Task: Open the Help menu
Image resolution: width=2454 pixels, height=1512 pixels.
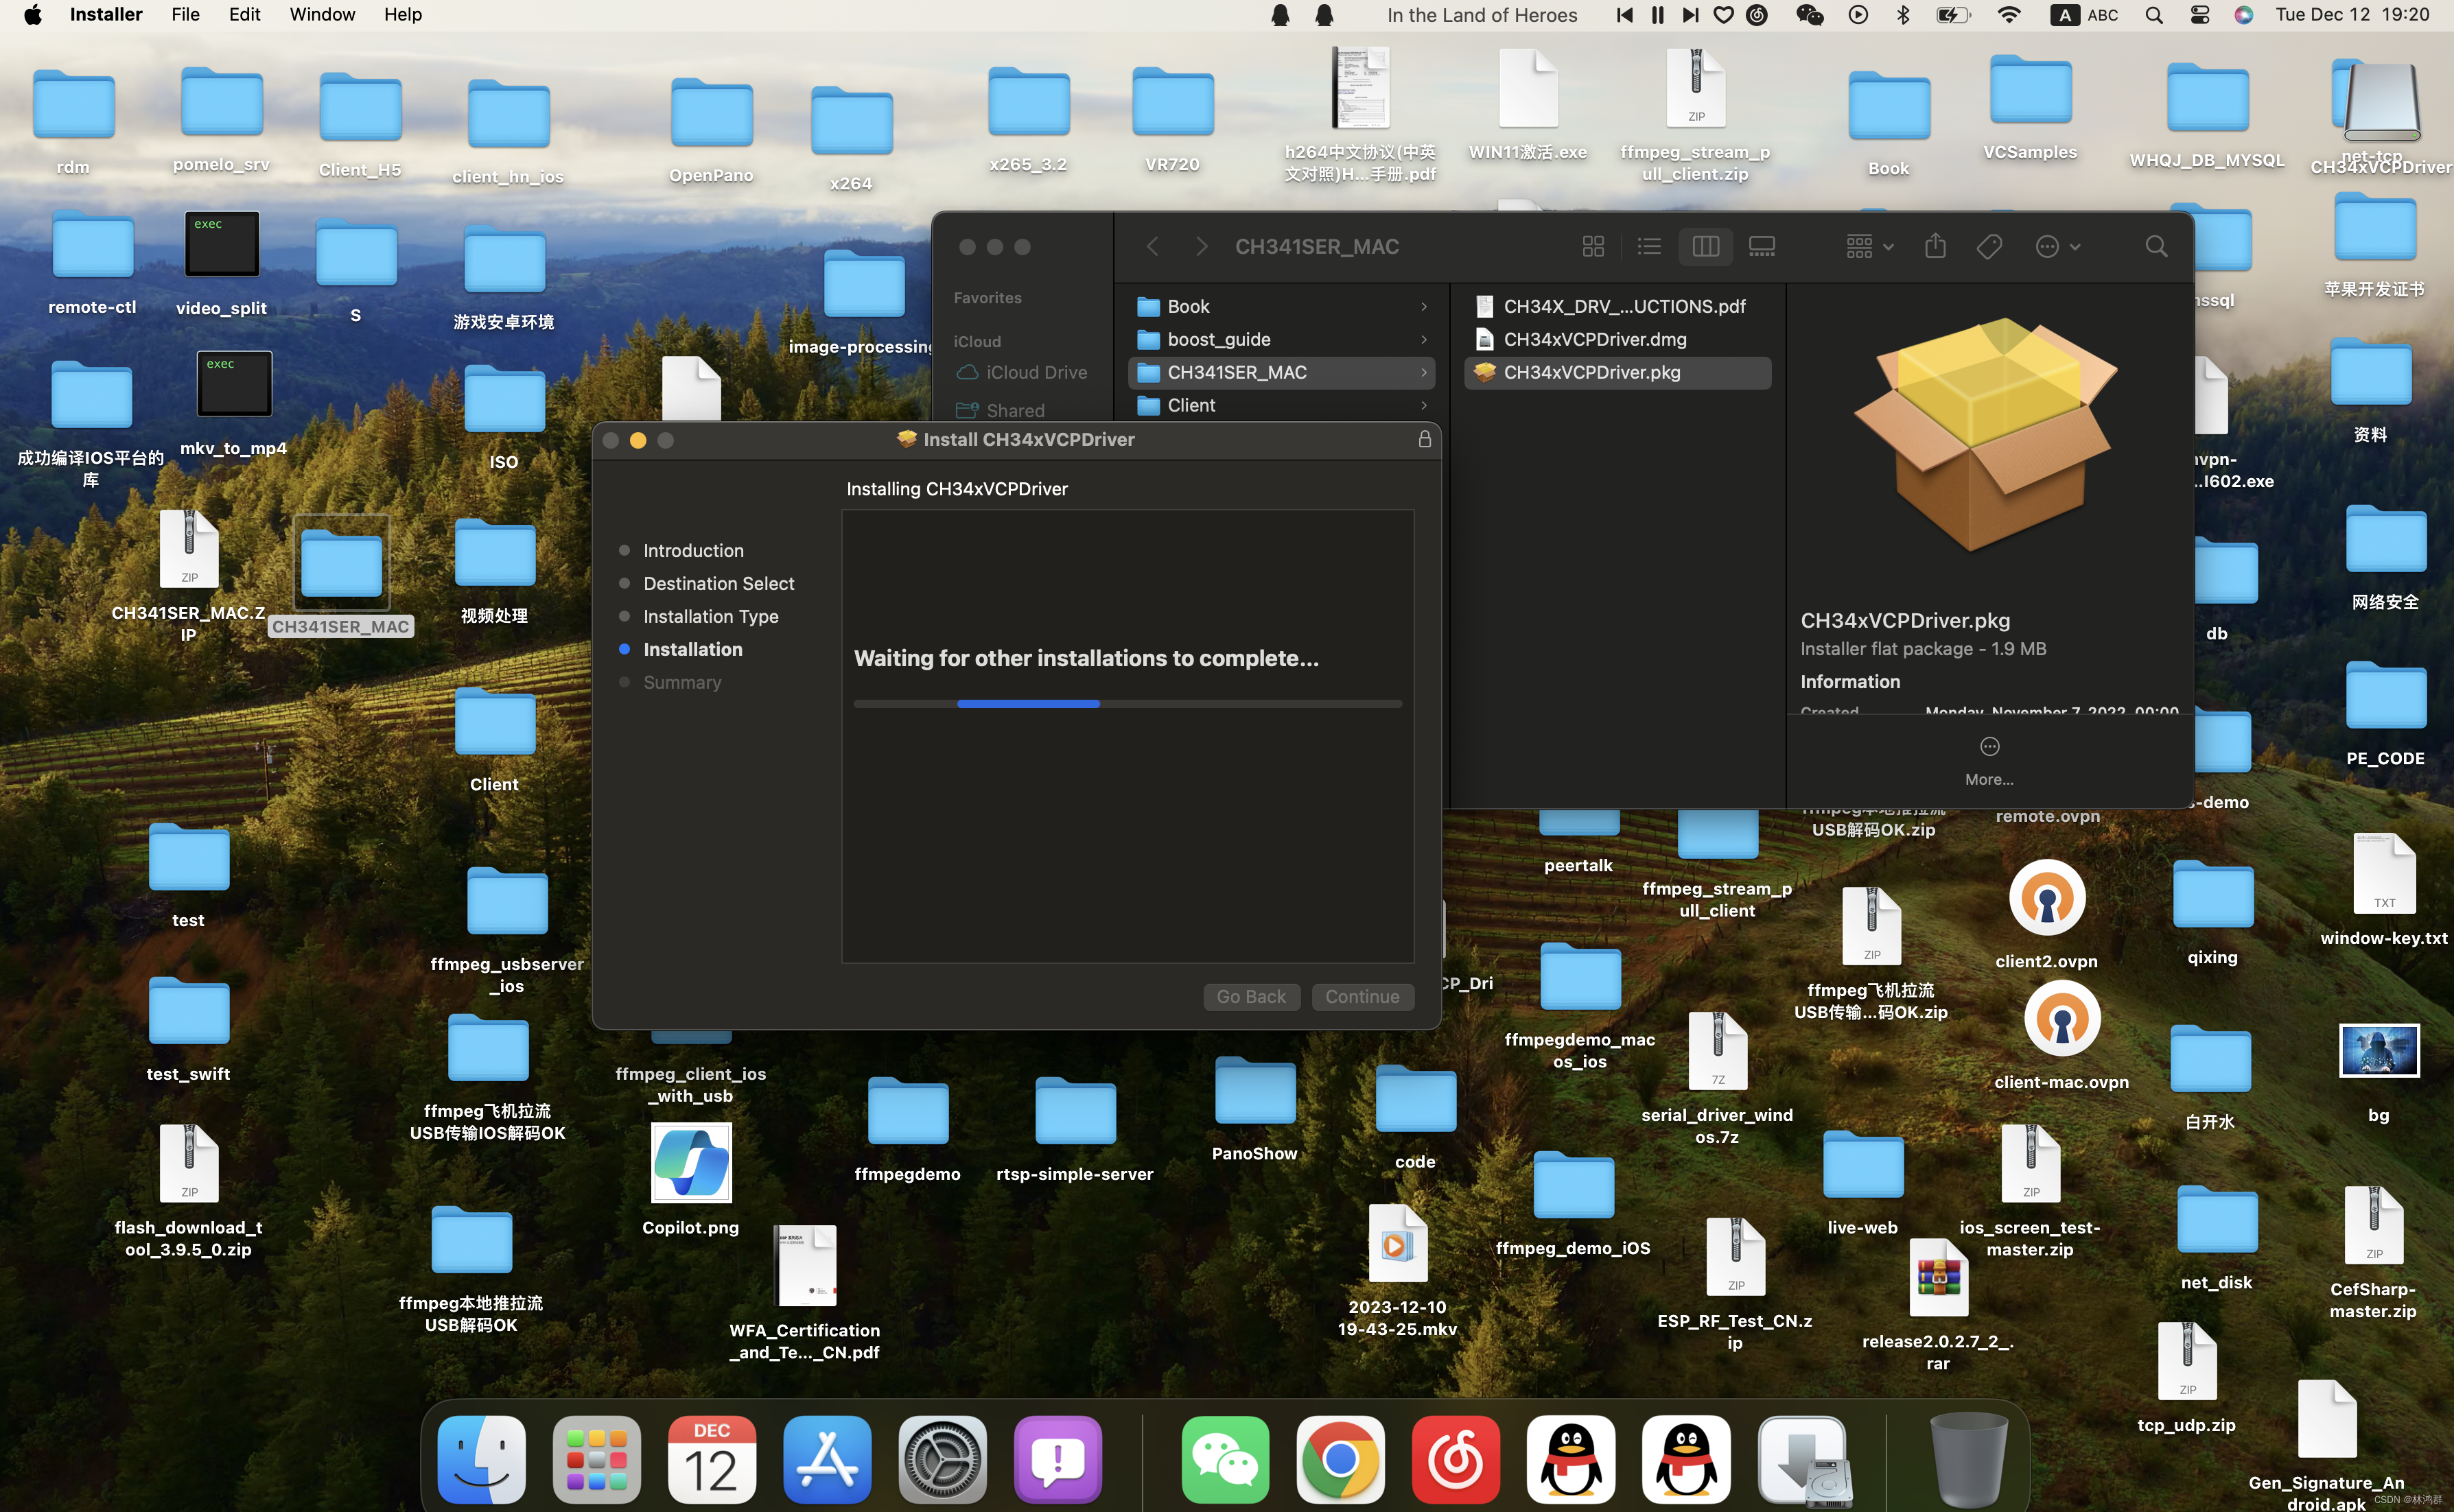Action: coord(403,15)
